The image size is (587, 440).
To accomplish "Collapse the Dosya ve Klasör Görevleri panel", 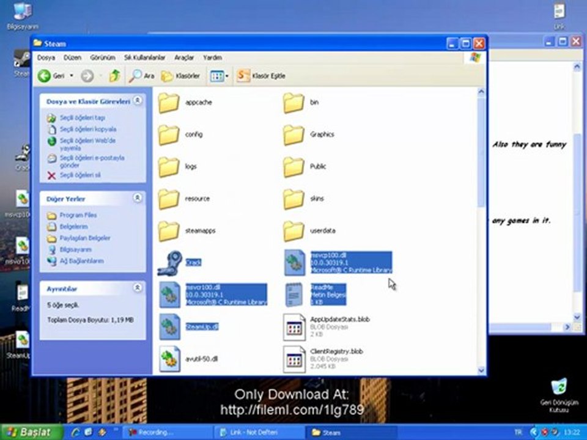I will [138, 100].
